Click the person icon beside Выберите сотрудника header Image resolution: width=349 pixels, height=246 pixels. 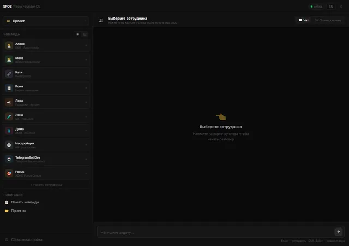click(x=101, y=21)
